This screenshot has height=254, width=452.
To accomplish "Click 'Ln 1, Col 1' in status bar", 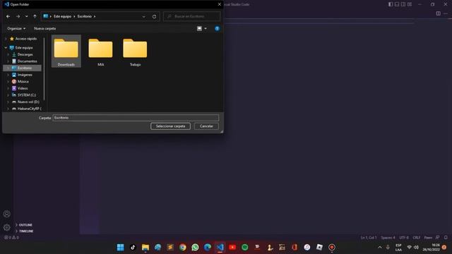I will pos(369,238).
